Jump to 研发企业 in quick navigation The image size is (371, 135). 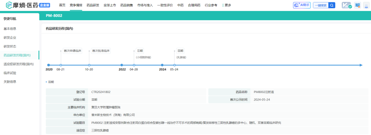tap(10, 38)
